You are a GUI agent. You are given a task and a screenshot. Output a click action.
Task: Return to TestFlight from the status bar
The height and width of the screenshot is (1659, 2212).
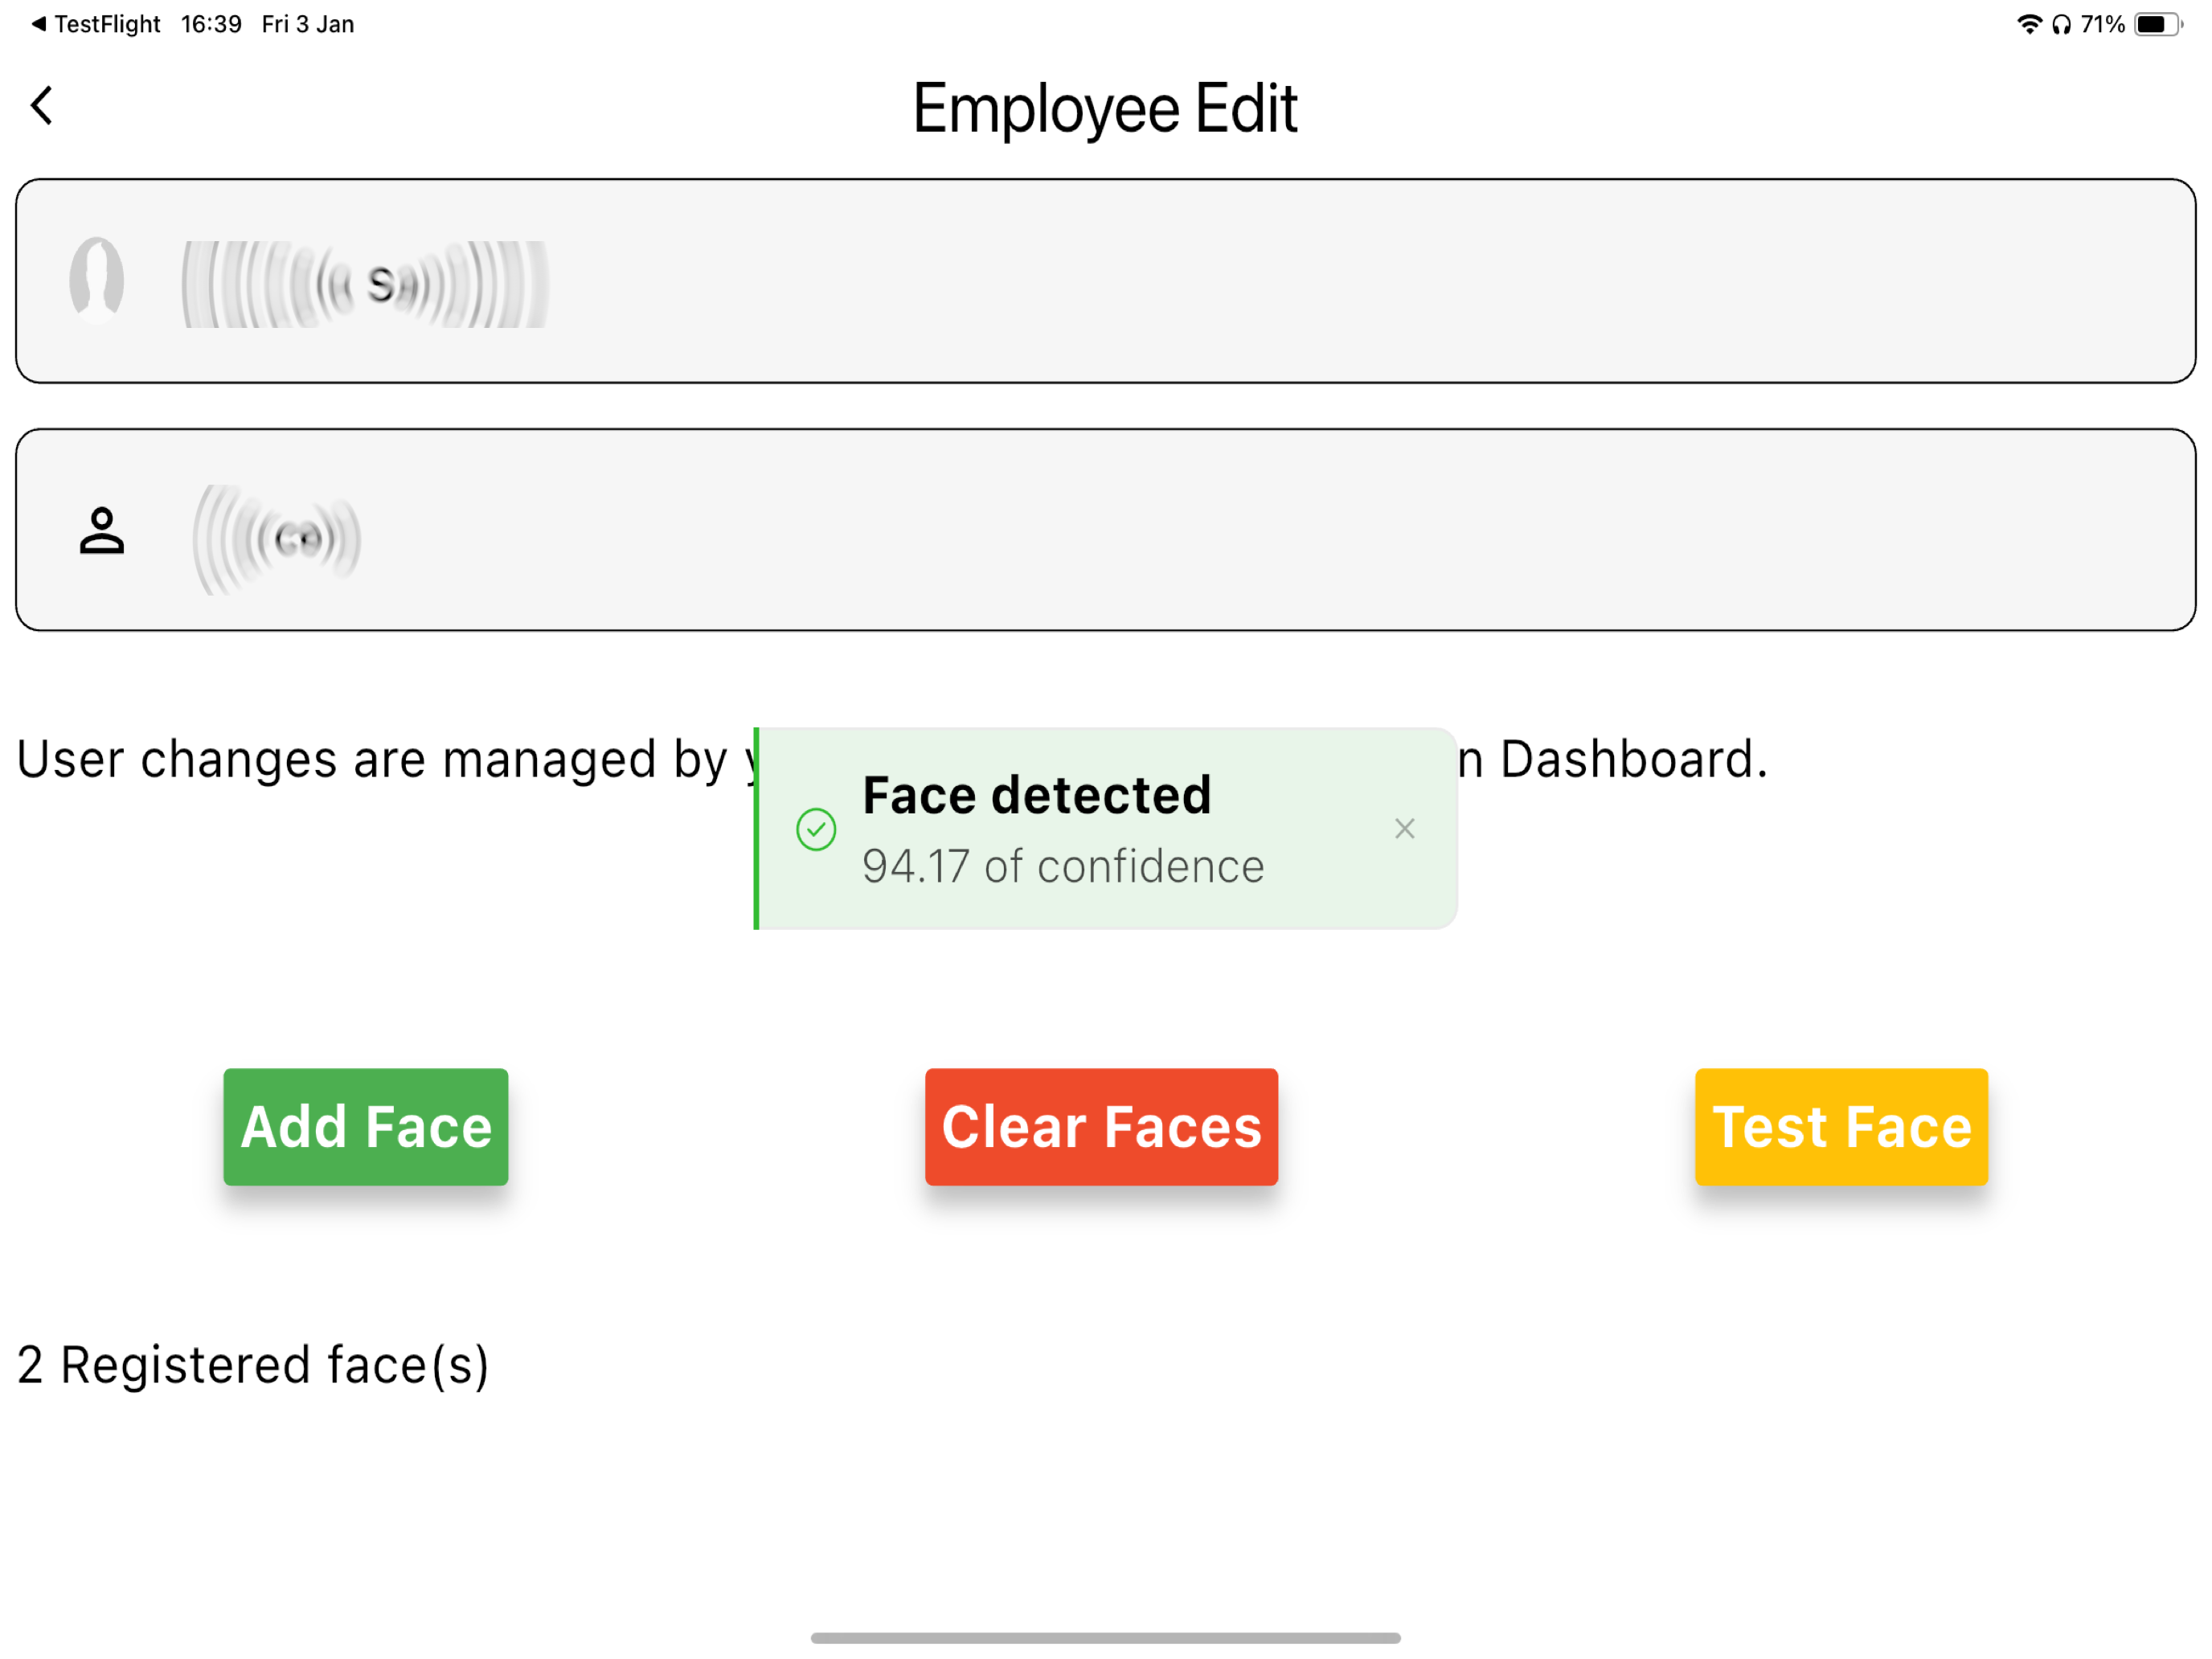[96, 24]
